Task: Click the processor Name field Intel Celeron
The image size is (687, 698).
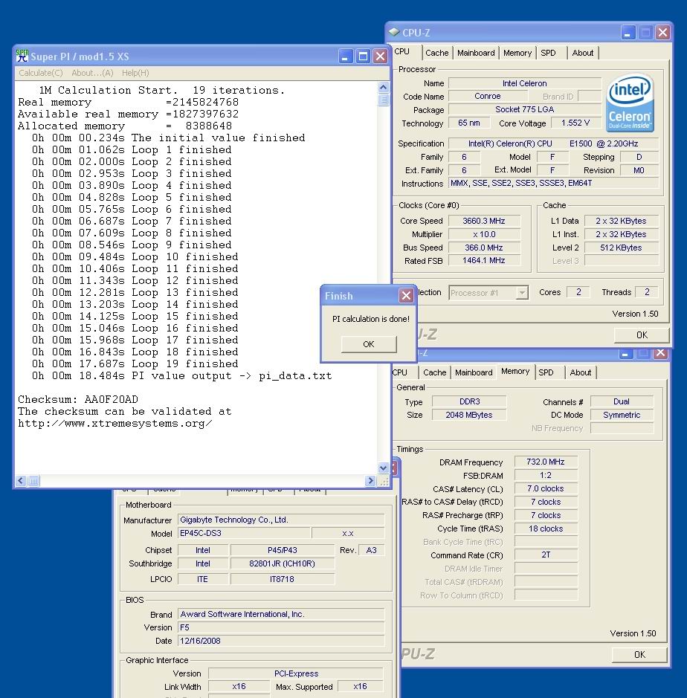Action: pos(524,83)
